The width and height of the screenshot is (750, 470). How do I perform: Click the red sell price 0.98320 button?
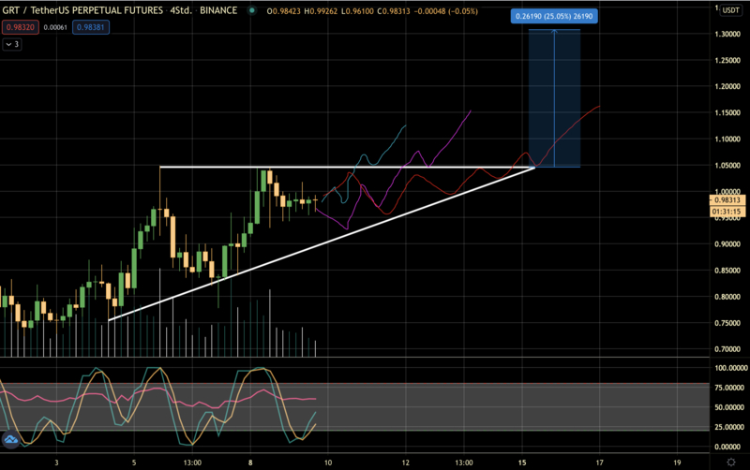click(x=21, y=27)
